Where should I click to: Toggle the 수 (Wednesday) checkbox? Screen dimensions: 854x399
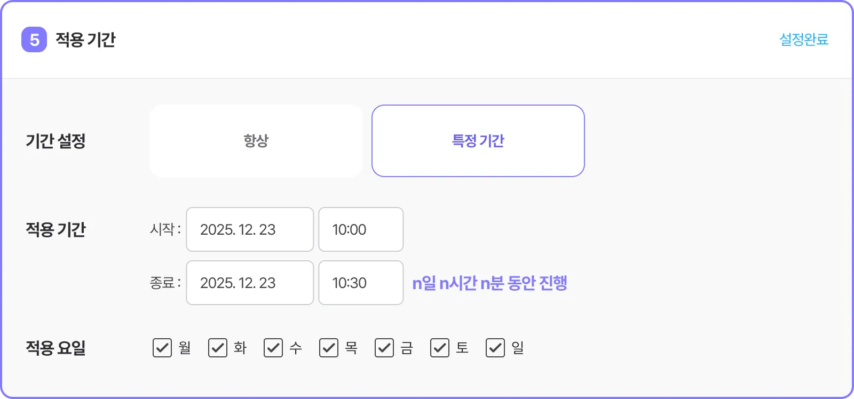click(x=273, y=348)
